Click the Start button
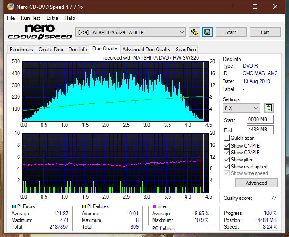 (231, 32)
